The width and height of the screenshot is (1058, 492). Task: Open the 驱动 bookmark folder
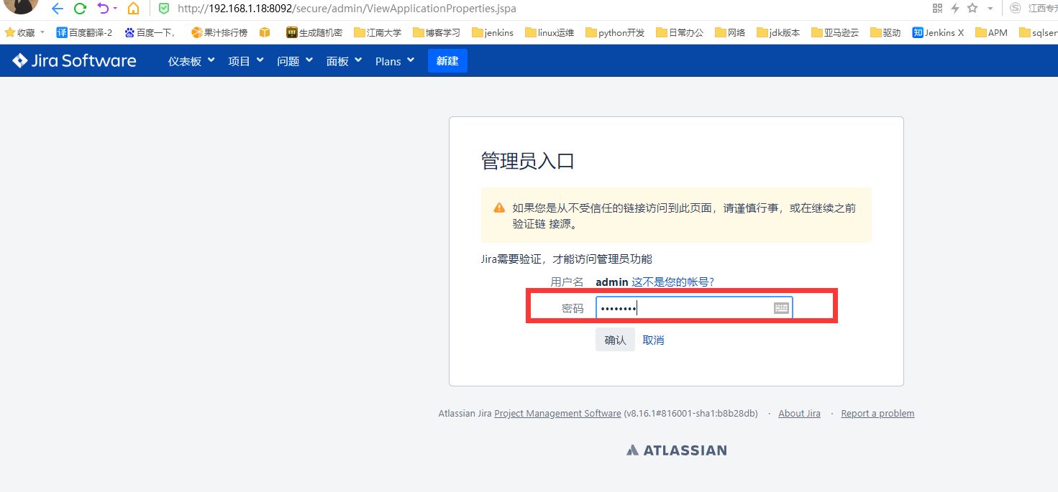point(885,32)
